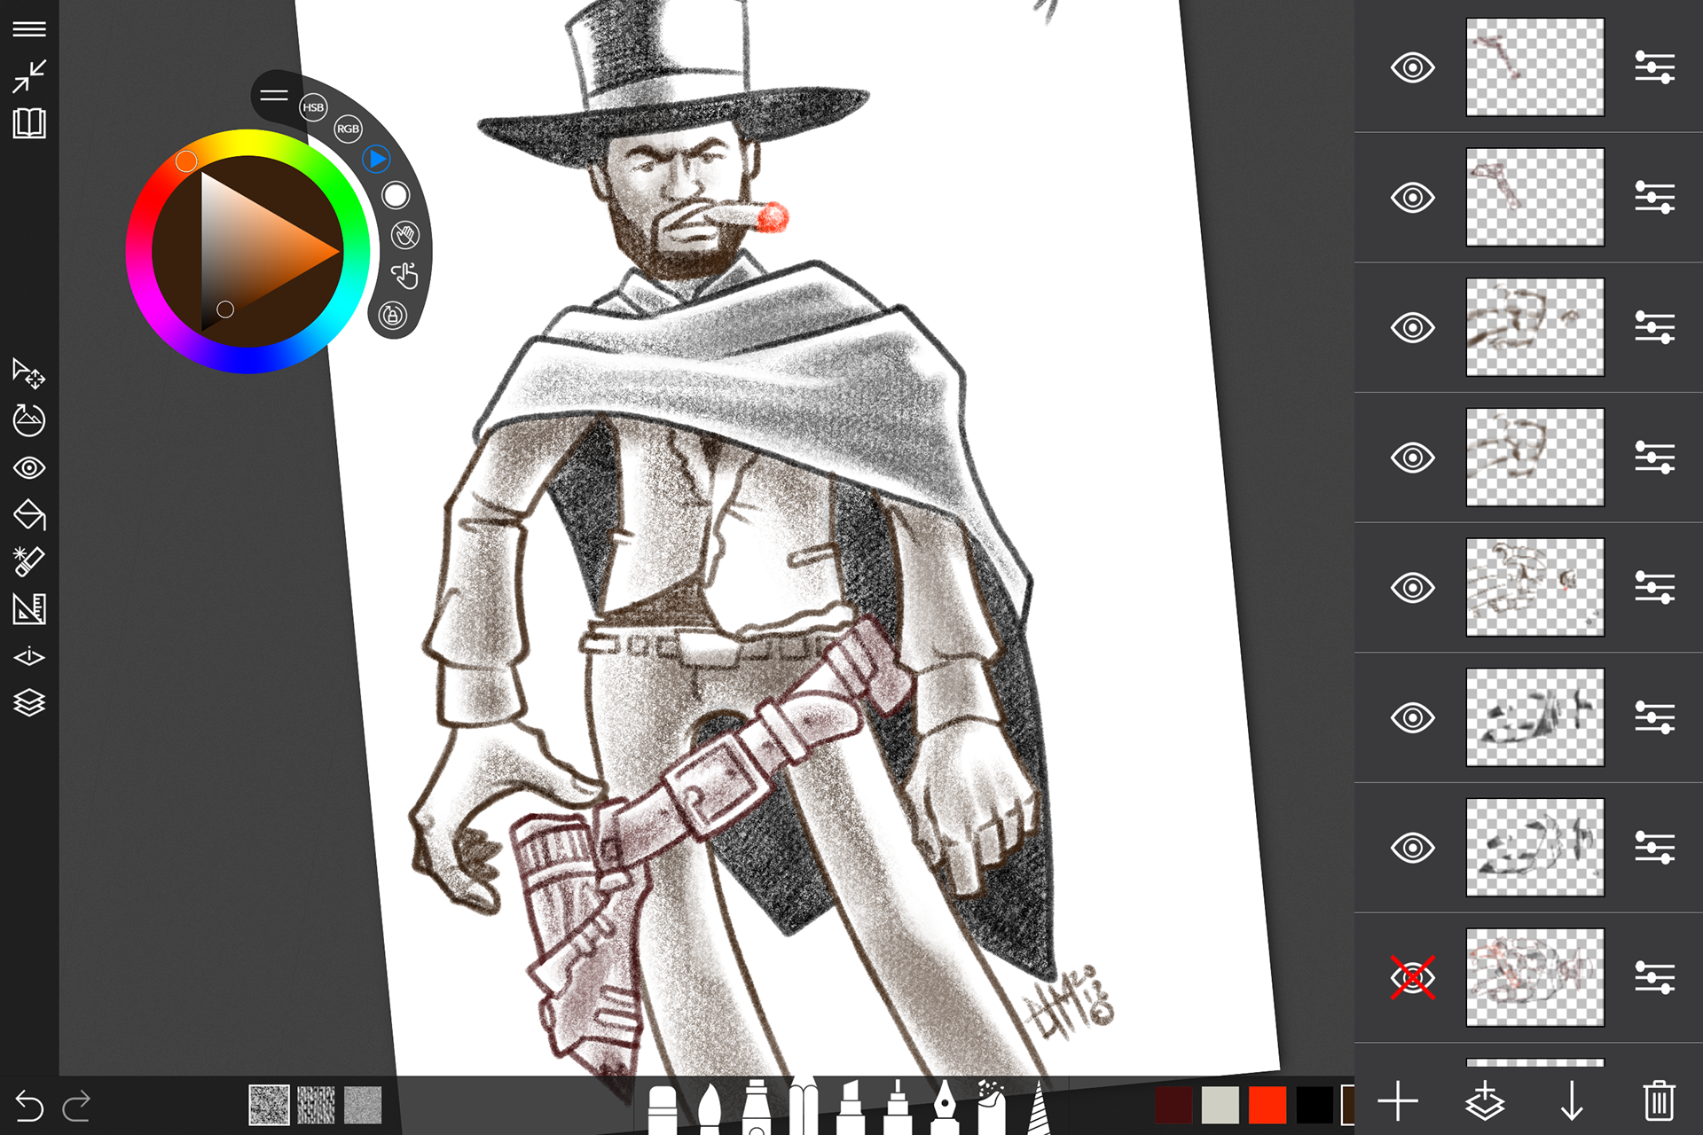Click the crossed-out hand icon on color panel
The image size is (1703, 1135).
tap(405, 235)
